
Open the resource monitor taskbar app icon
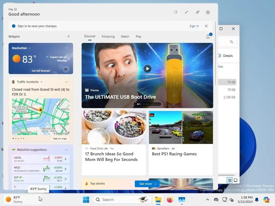coord(182,200)
